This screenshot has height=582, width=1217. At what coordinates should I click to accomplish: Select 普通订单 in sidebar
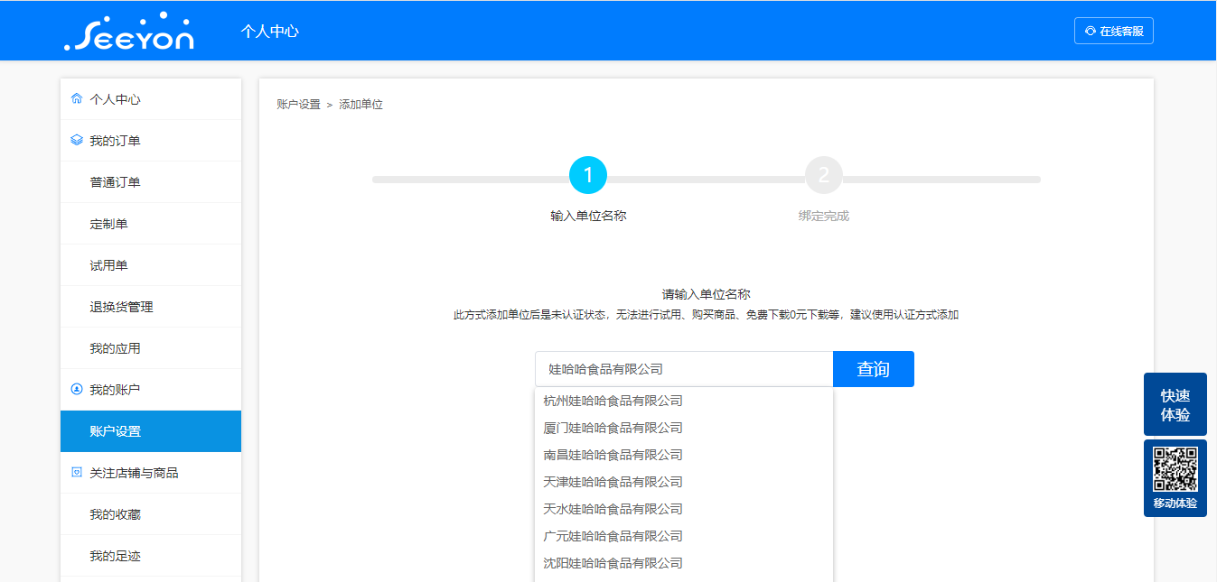151,182
